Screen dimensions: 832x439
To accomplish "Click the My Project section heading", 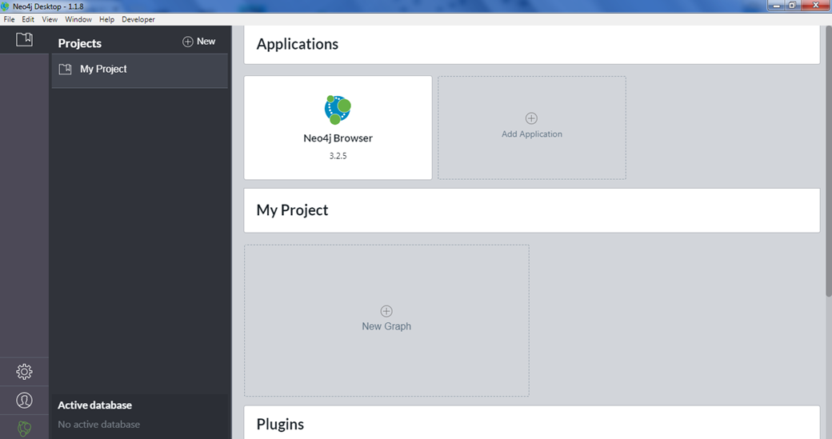I will pos(292,210).
